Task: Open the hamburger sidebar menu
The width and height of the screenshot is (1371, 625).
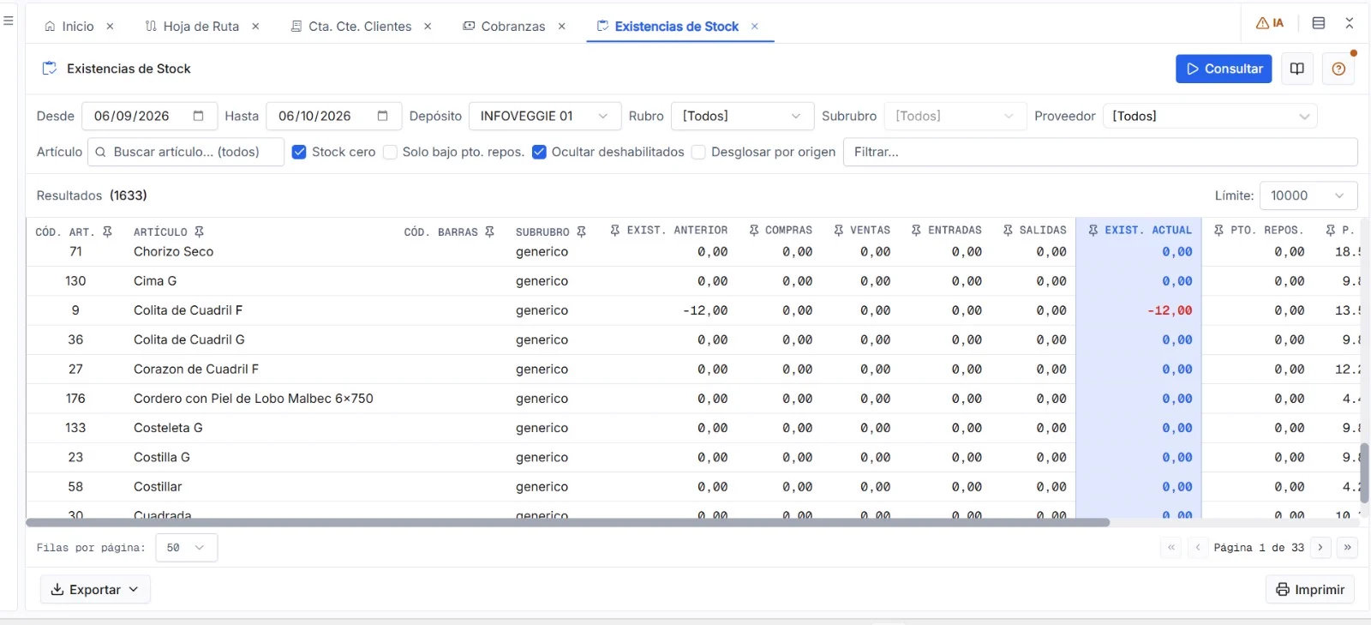Action: (9, 21)
